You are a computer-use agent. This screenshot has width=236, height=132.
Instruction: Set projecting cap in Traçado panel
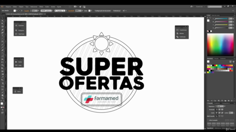click(x=222, y=110)
